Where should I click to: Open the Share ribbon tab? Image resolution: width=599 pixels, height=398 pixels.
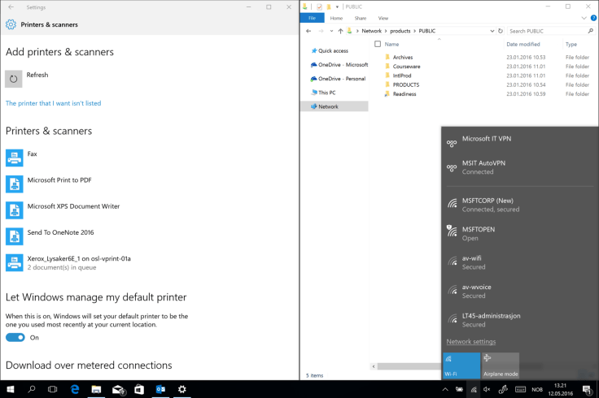click(x=361, y=18)
